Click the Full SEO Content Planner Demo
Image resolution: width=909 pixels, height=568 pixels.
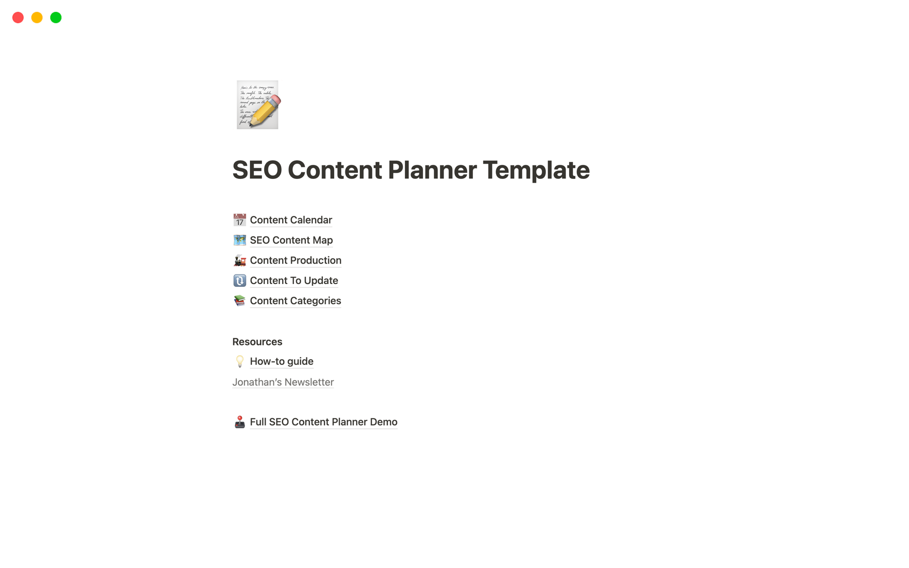point(323,421)
